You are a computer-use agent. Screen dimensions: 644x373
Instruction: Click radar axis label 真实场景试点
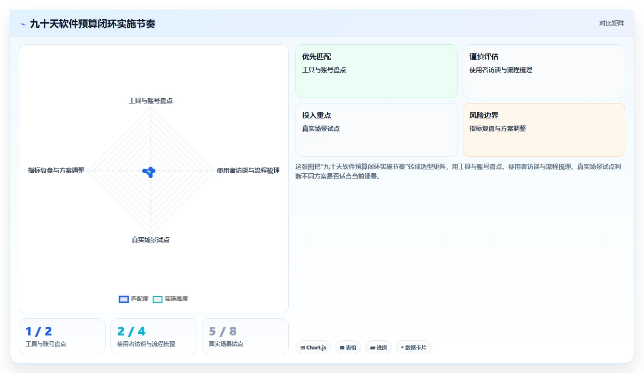point(150,240)
